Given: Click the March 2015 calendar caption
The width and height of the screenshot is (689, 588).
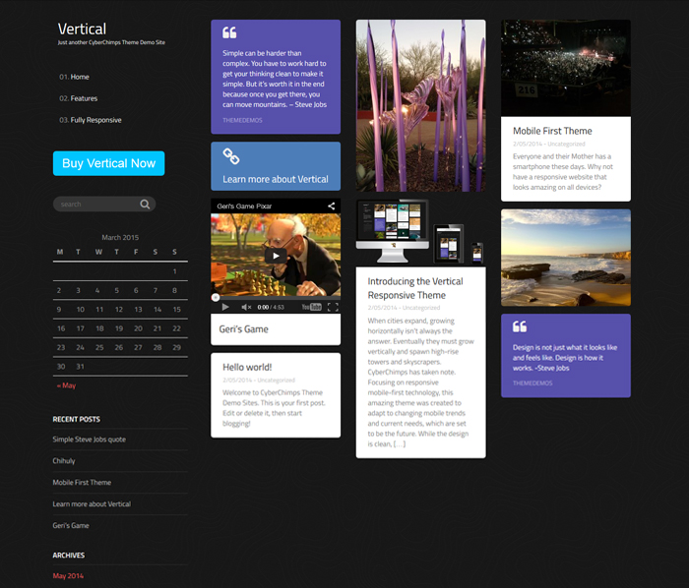Looking at the screenshot, I should 120,237.
